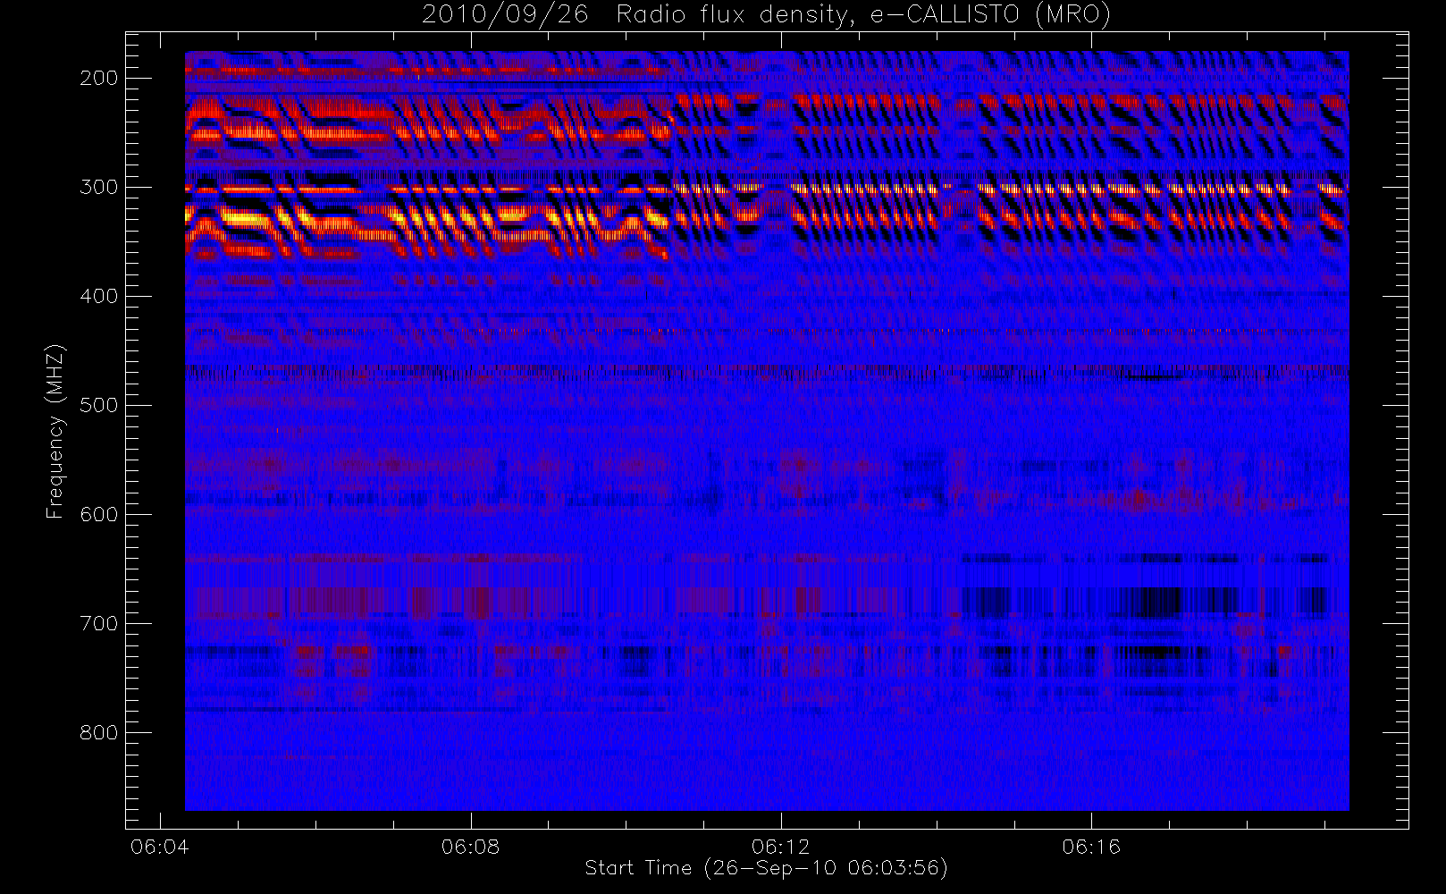Click the 200 frequency axis label
This screenshot has width=1446, height=894.
pyautogui.click(x=98, y=78)
